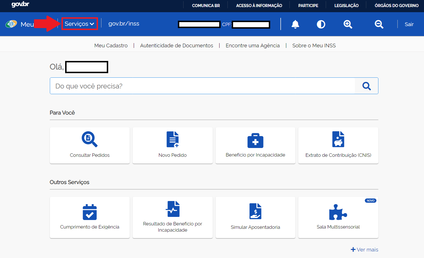Screen dimensions: 424x258
Task: Open the Sala Multissensorial card
Action: [x=338, y=217]
